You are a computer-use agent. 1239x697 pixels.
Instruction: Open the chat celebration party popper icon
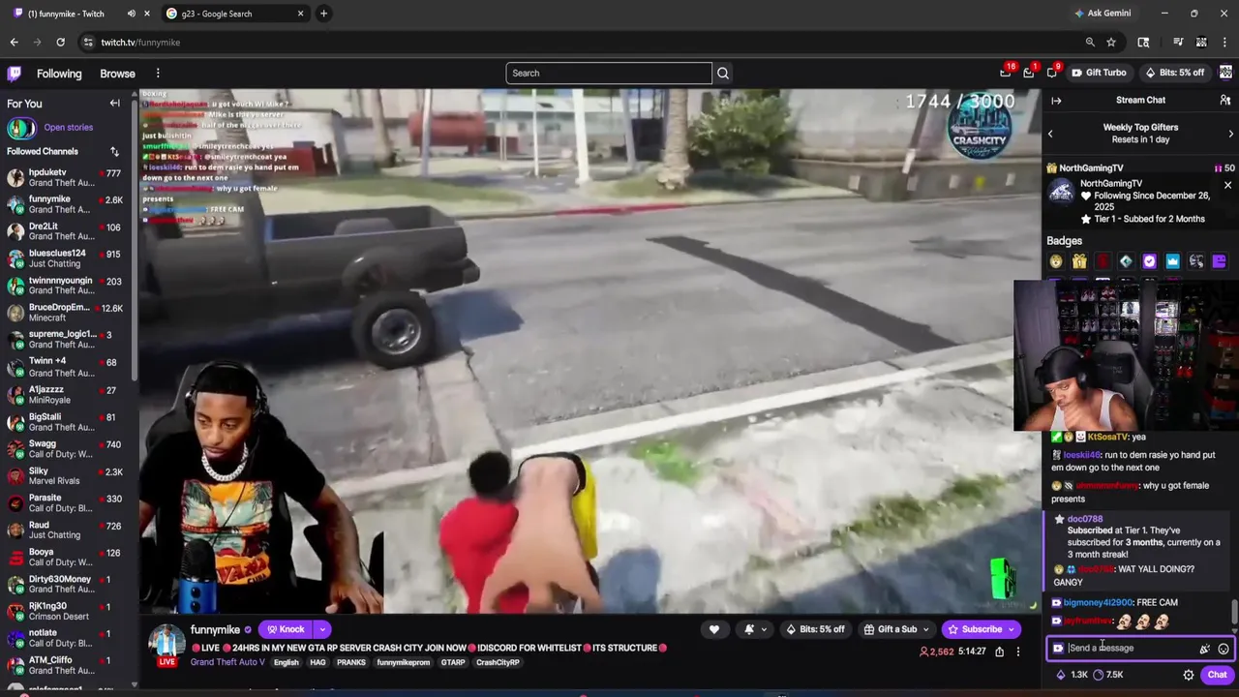click(x=1205, y=649)
